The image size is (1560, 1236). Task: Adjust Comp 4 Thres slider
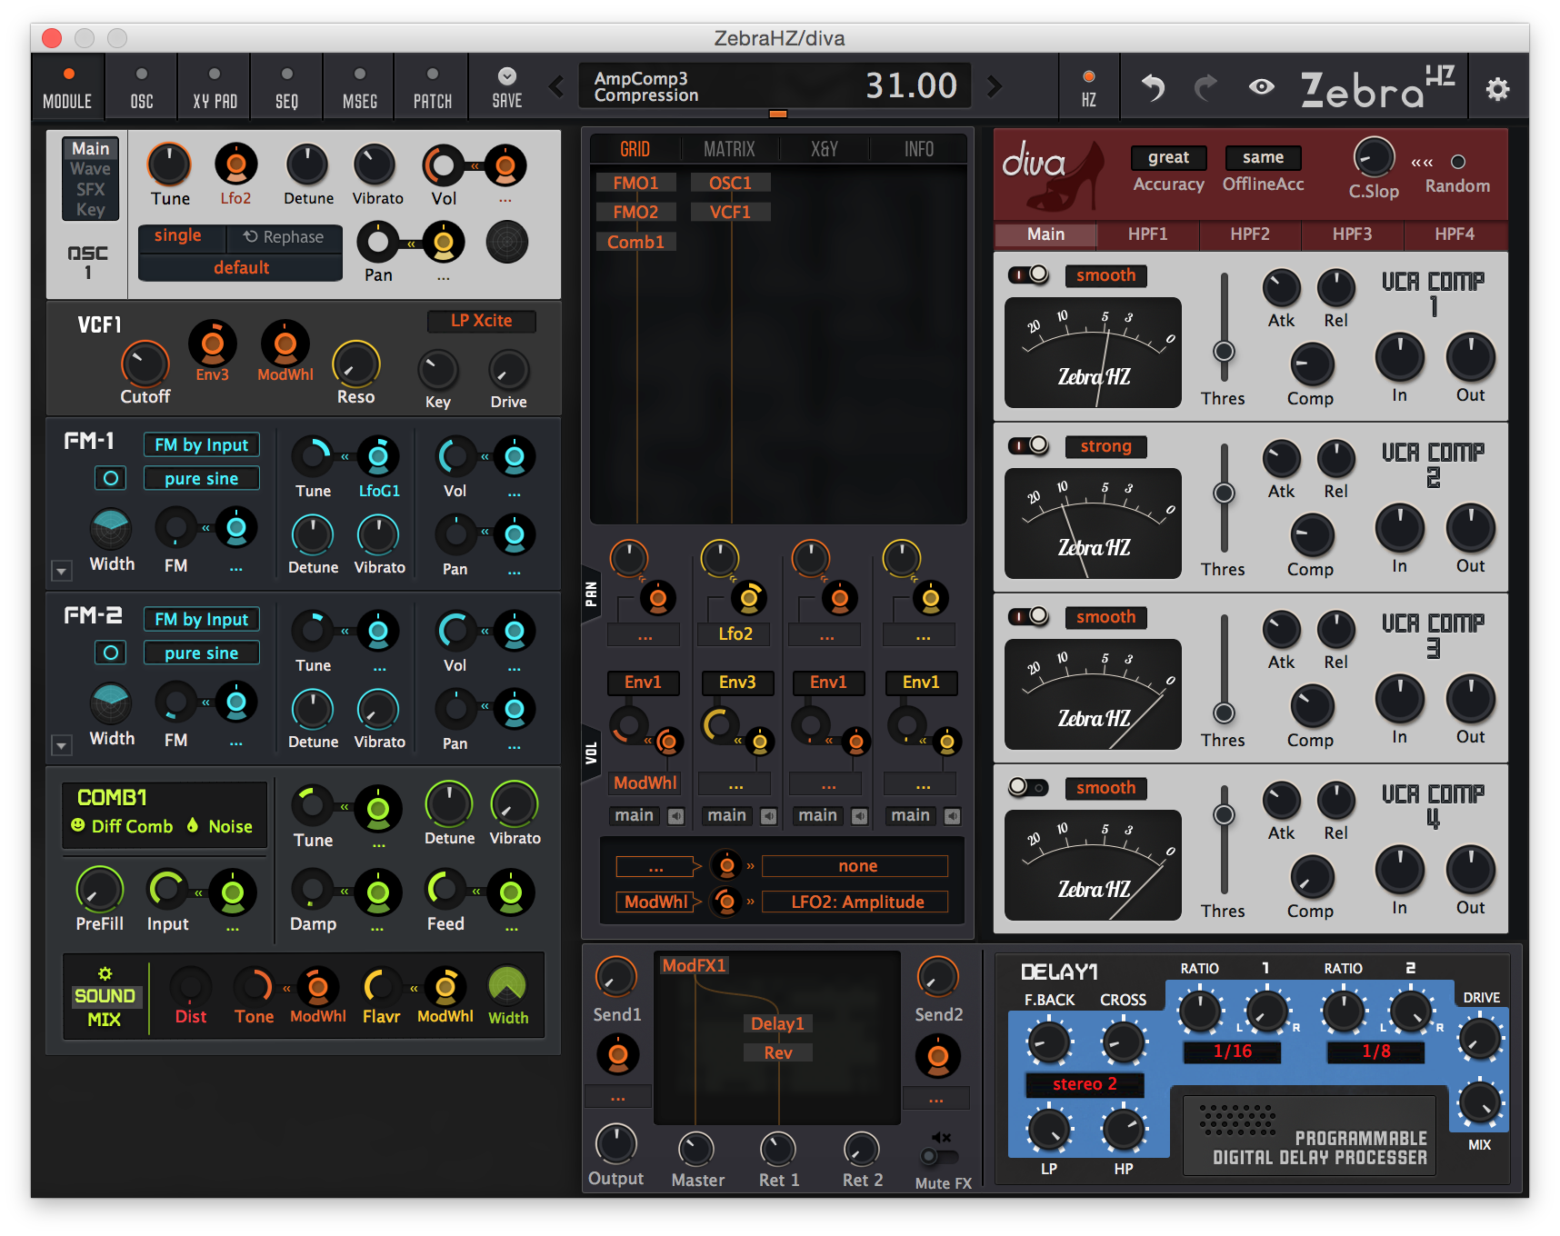(1225, 814)
